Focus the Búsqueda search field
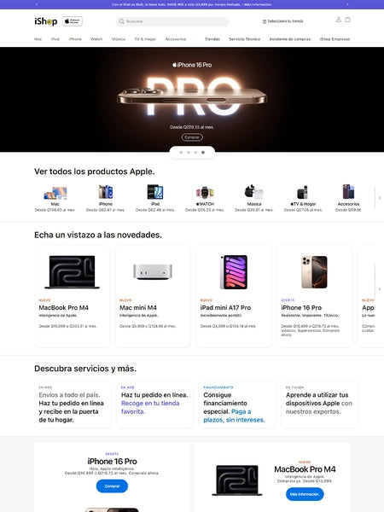The width and height of the screenshot is (384, 512). tap(172, 21)
